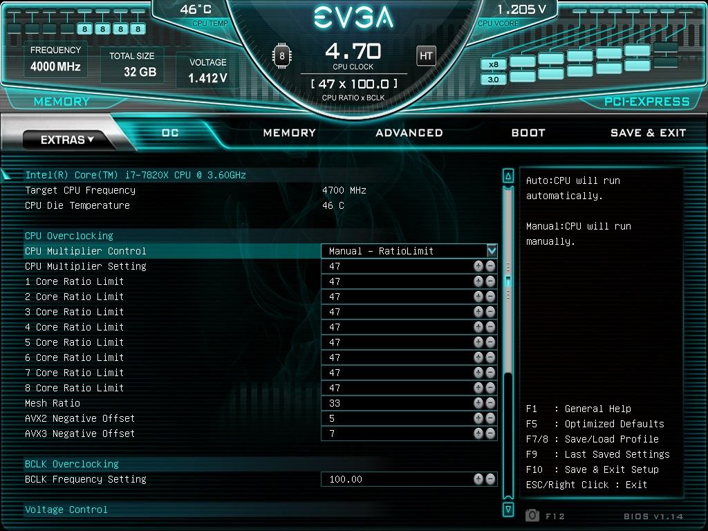708x531 pixels.
Task: Click the BCLK Overclocking section heading
Action: [72, 464]
